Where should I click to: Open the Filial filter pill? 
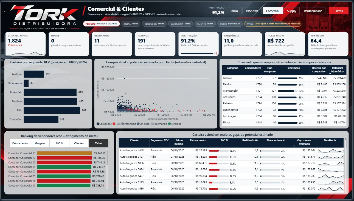coord(131,24)
